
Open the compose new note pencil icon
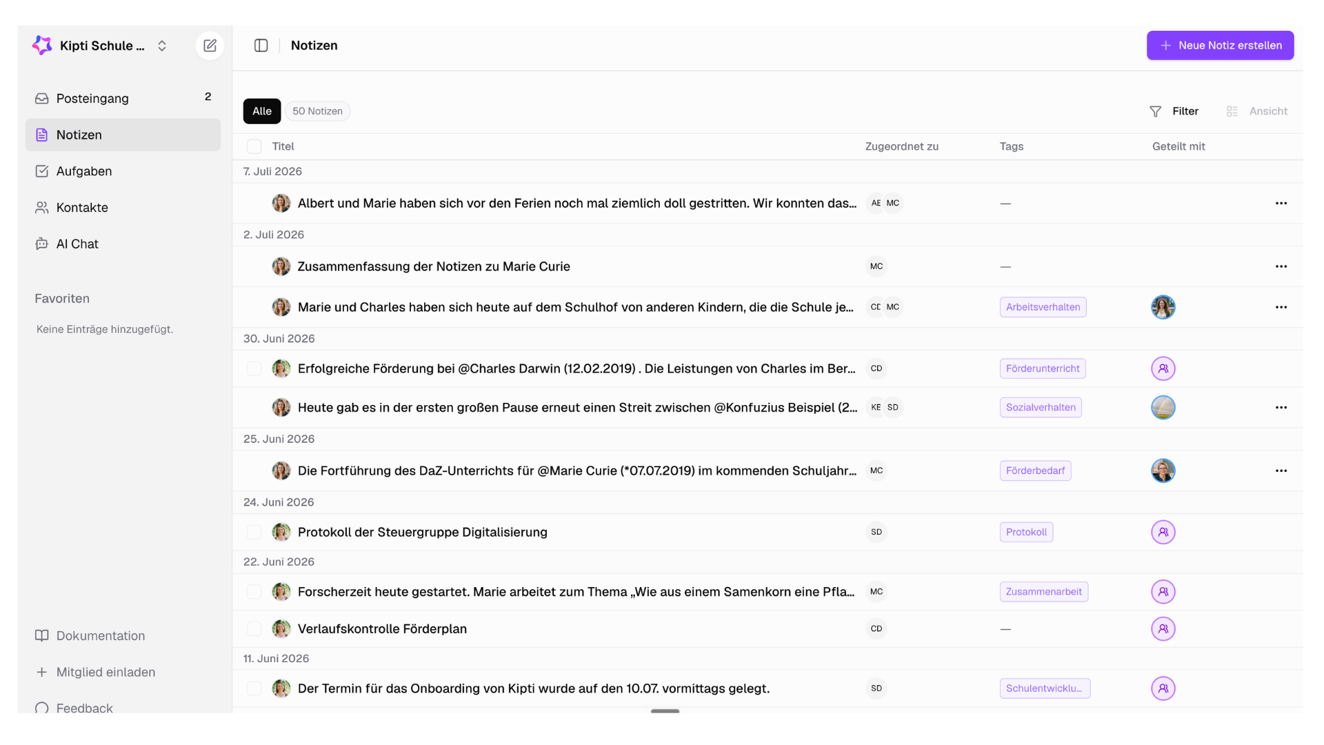tap(210, 46)
